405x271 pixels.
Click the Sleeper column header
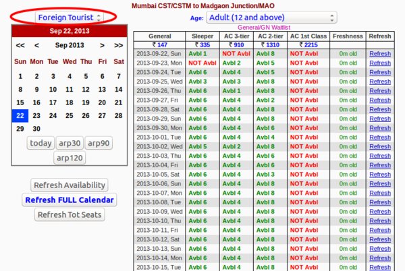202,35
